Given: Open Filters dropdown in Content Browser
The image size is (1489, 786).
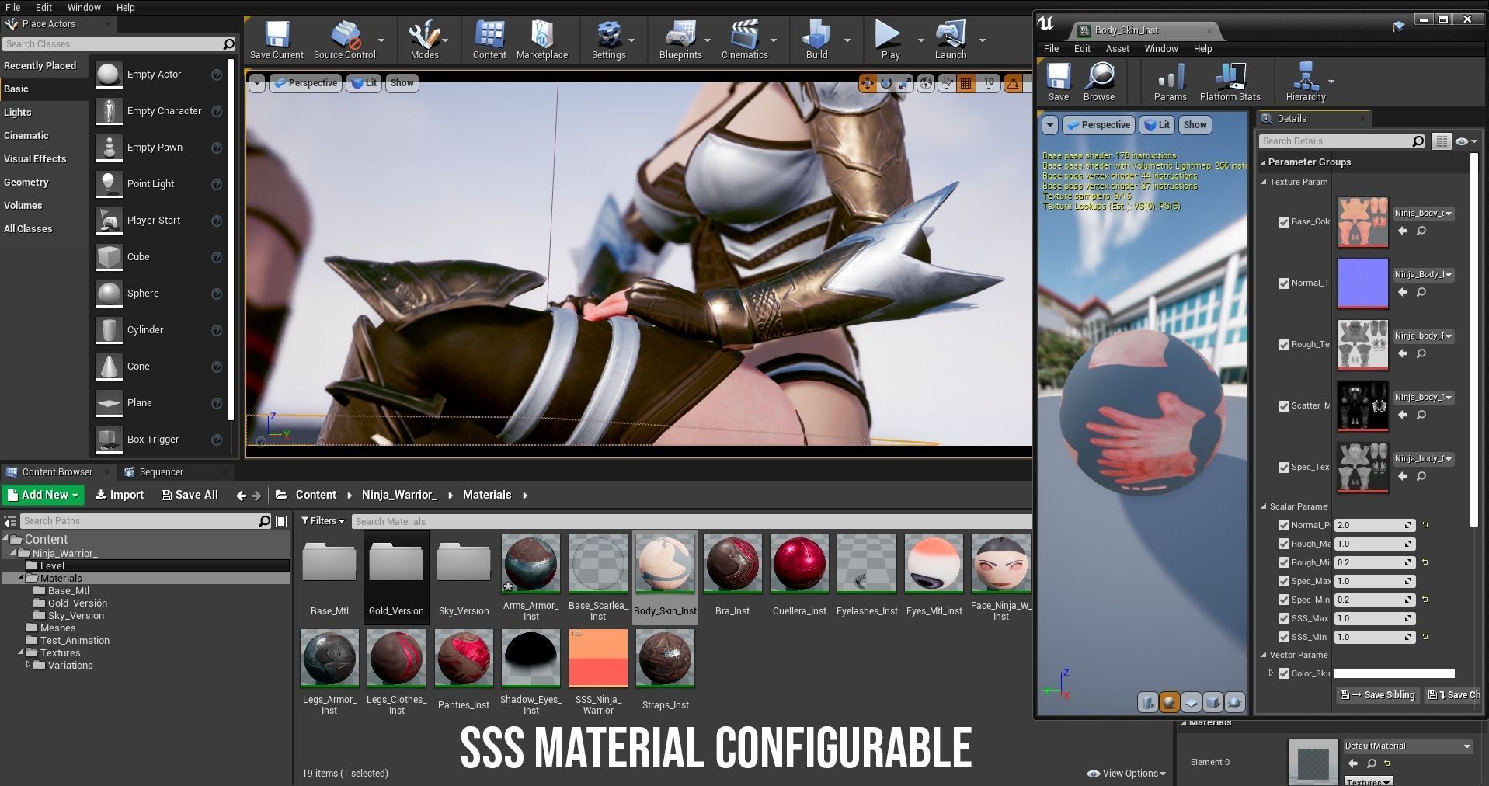Looking at the screenshot, I should click(323, 521).
